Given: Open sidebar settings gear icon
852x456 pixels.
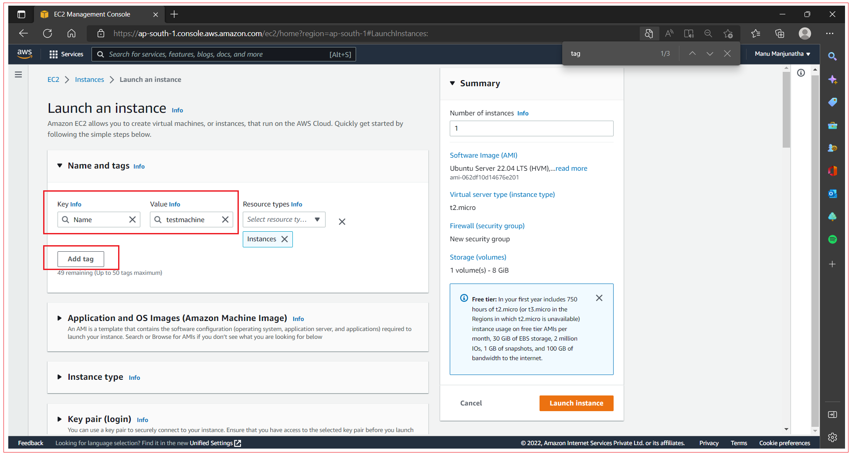Looking at the screenshot, I should (x=832, y=437).
